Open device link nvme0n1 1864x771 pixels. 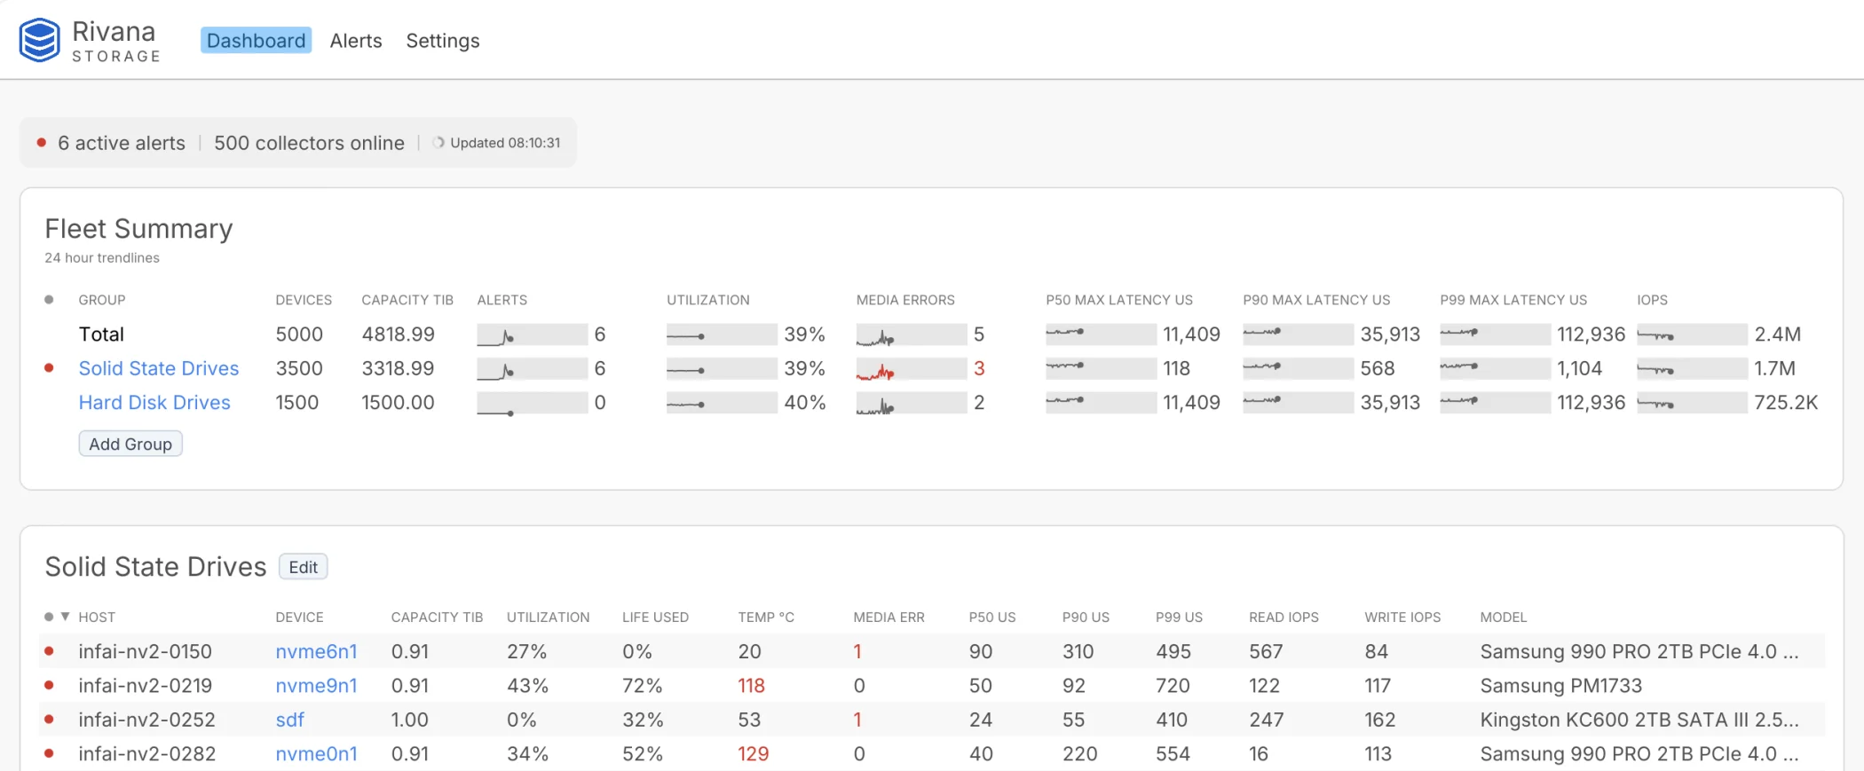[316, 753]
